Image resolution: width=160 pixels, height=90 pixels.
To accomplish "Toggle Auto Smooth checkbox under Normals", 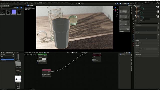I will point(145,49).
